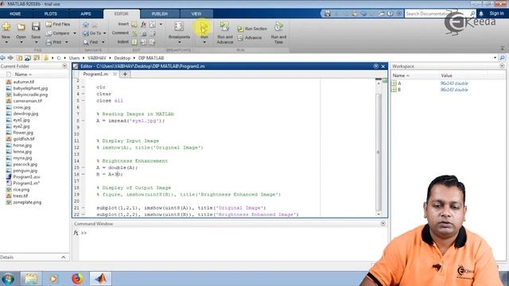Click the Insert section icon
The width and height of the screenshot is (509, 286).
click(134, 25)
